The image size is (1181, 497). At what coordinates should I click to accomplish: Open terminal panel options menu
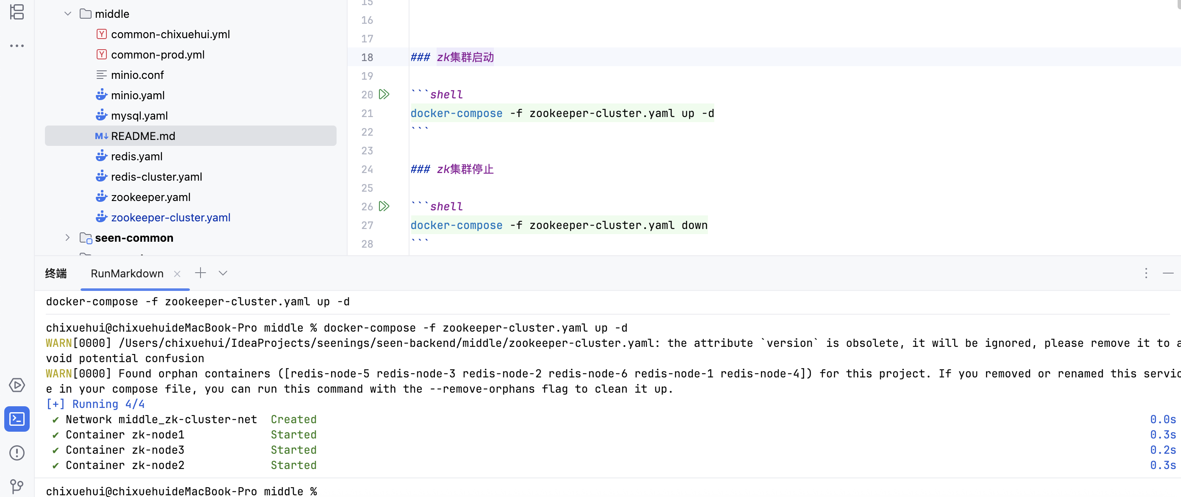click(1146, 273)
